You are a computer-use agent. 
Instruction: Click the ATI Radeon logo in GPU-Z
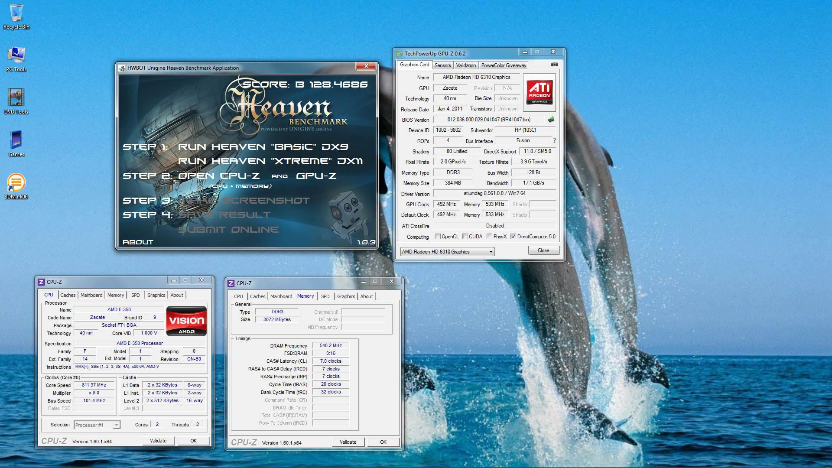click(539, 92)
